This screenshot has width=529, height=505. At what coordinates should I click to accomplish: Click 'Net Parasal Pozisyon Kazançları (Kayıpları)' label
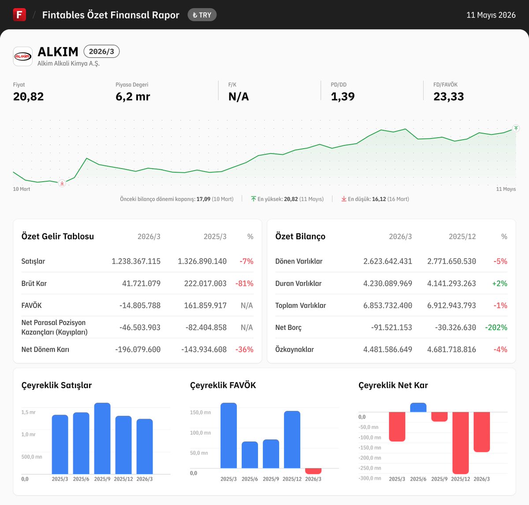55,327
